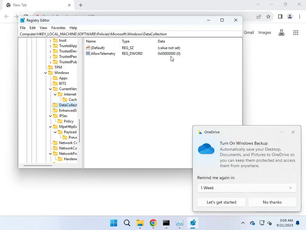Viewport: 306px width, 230px height.
Task: Add a new Chrome tab with plus
Action: pos(81,5)
